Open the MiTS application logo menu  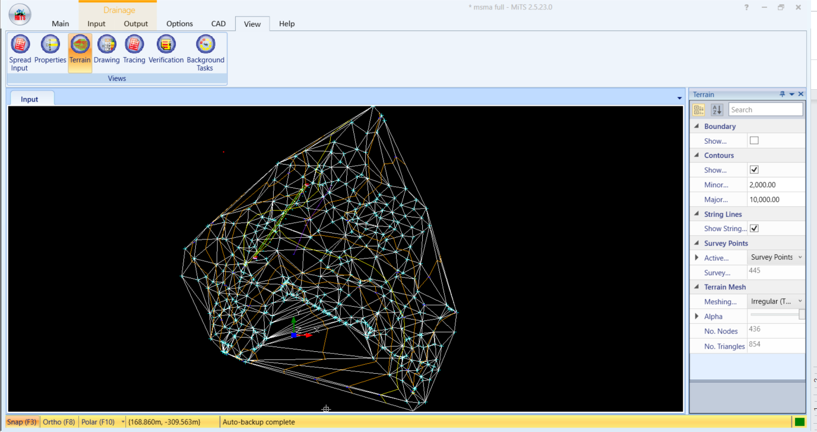tap(21, 14)
